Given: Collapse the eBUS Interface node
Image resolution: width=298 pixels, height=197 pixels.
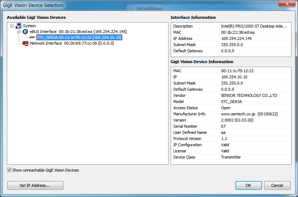Looking at the screenshot, I should pyautogui.click(x=19, y=32).
